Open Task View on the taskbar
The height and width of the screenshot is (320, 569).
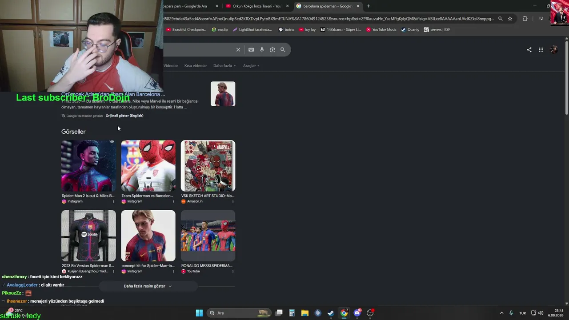coord(279,313)
